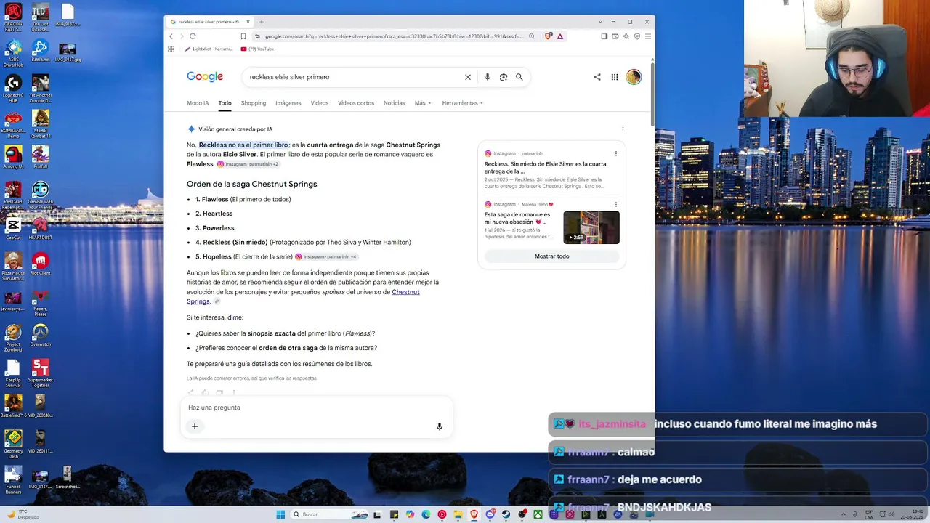Open Brave Leo AI icon
The image size is (930, 523).
coord(626,36)
